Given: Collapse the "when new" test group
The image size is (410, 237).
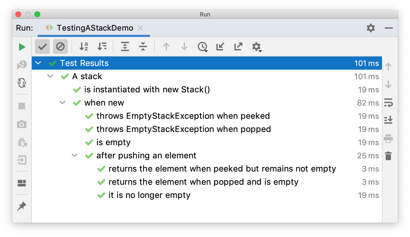Looking at the screenshot, I should [63, 103].
